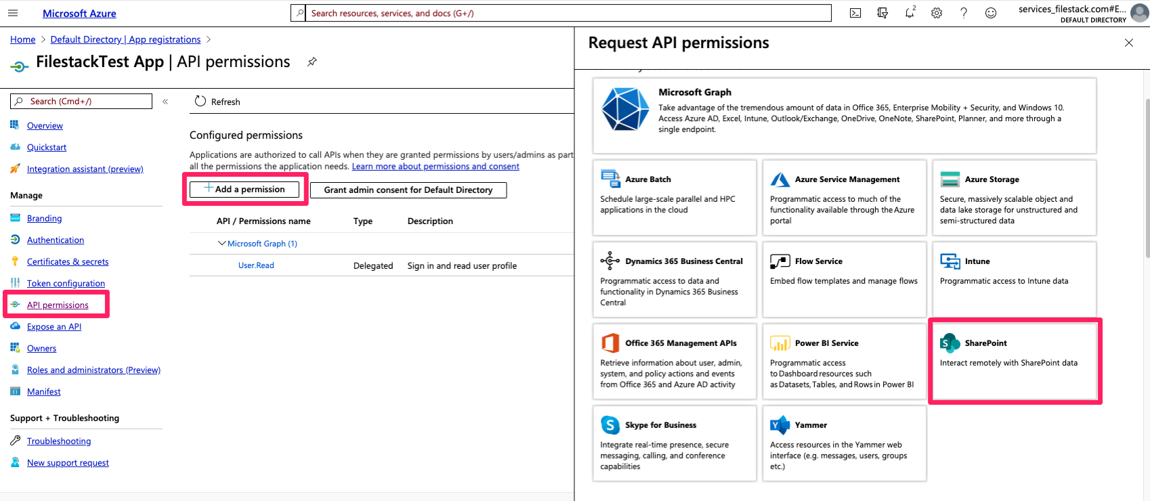The width and height of the screenshot is (1150, 501).
Task: Choose Office 365 Management APIs card
Action: tap(675, 362)
